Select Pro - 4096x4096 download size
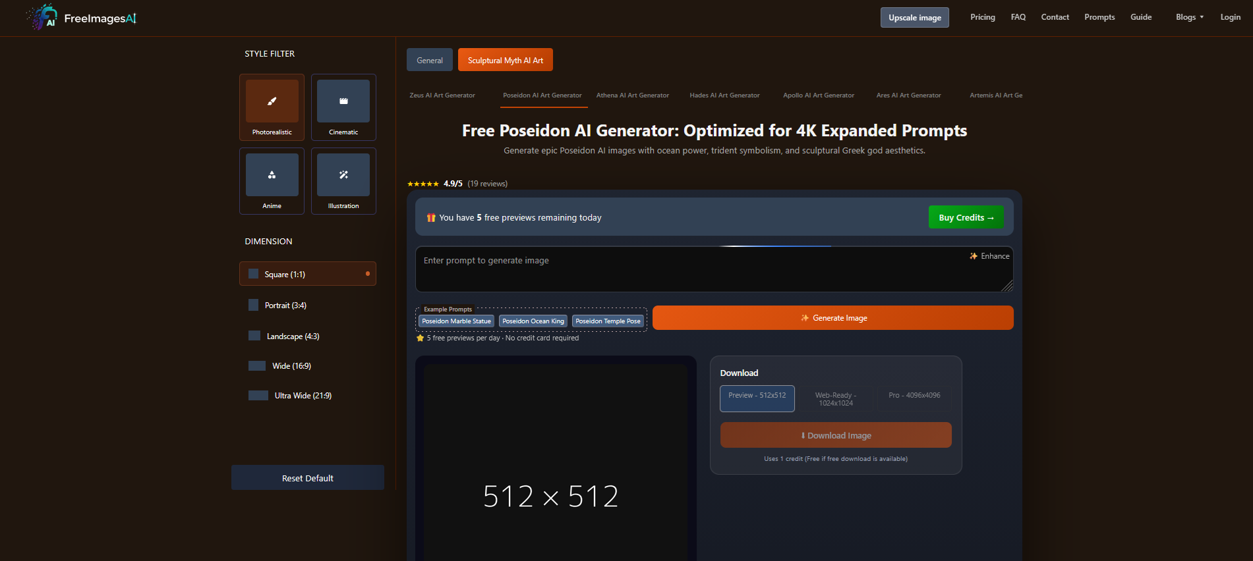This screenshot has width=1253, height=561. click(914, 398)
